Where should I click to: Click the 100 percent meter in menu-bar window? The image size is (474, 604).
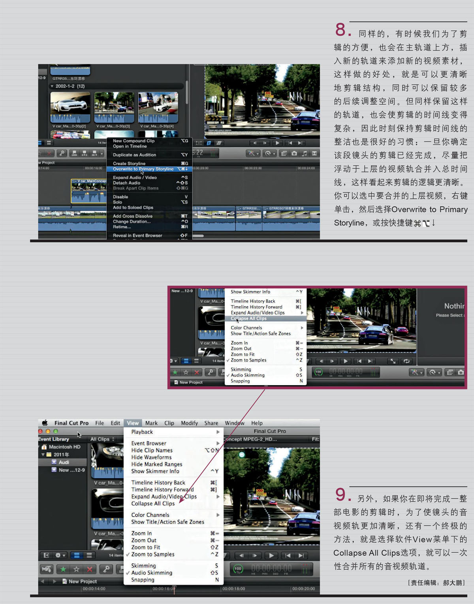pyautogui.click(x=238, y=569)
